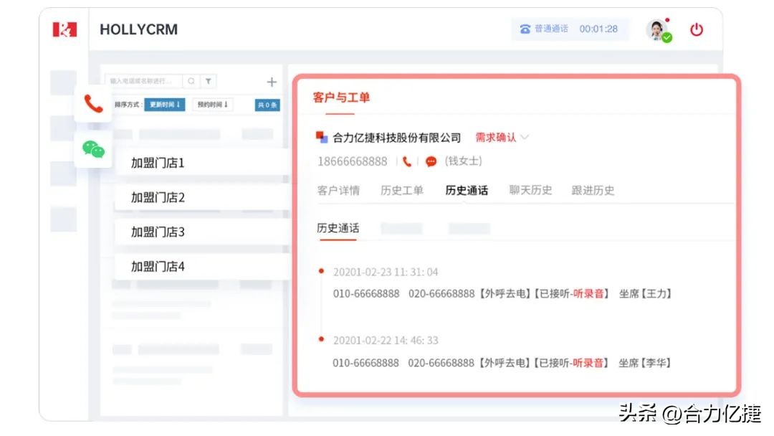Screen dimensions: 774x436
Task: Switch to 跟进历史 tab
Action: 593,191
